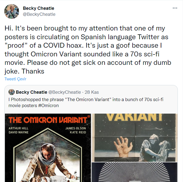This screenshot has width=183, height=182.
Task: Click the Becky Cheatle name inside the quoted tweet
Action: click(31, 92)
